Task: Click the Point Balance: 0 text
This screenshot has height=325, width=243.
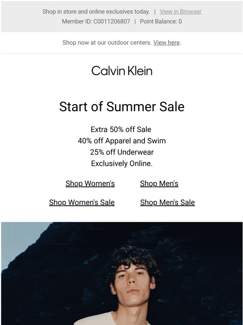Action: point(161,21)
